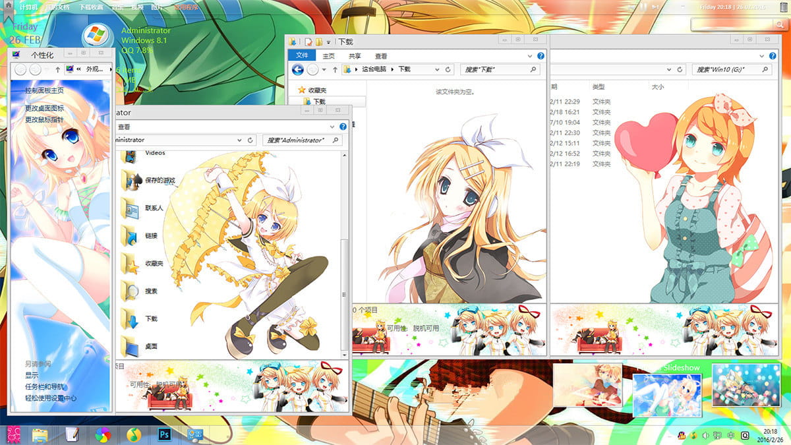
Task: Click the Q icon in the system tray
Action: 745,435
